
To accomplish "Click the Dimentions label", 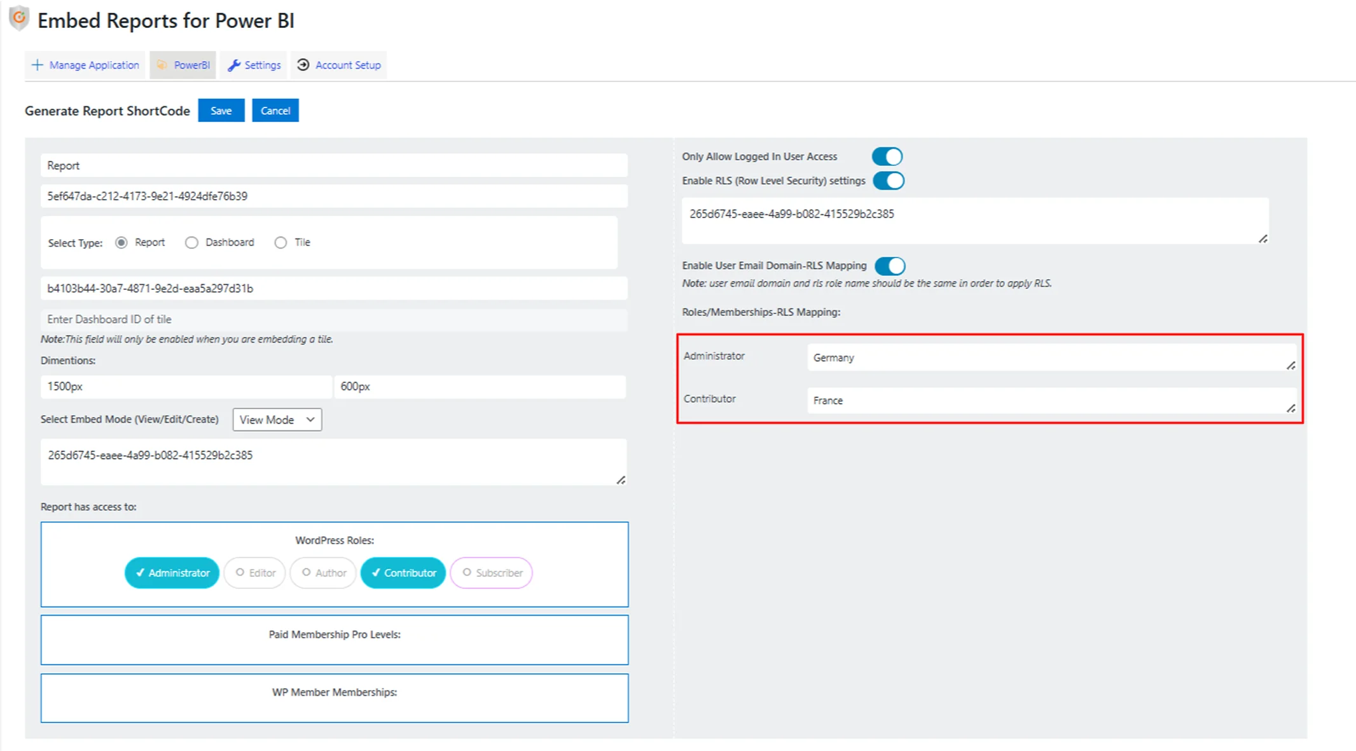I will pyautogui.click(x=68, y=361).
